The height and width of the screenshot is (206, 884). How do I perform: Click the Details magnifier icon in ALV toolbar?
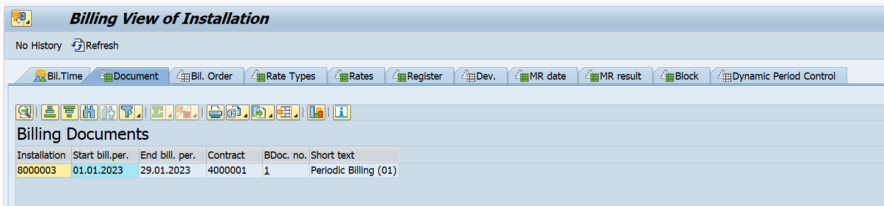coord(25,112)
